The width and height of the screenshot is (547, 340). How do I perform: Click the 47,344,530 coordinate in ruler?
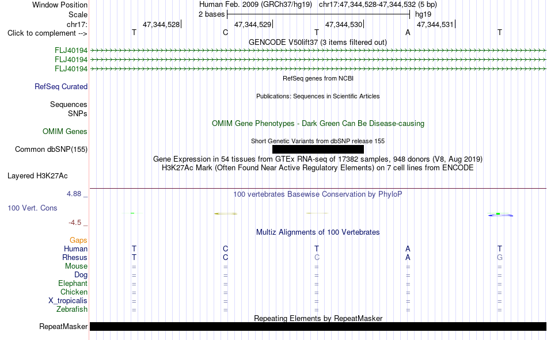344,24
